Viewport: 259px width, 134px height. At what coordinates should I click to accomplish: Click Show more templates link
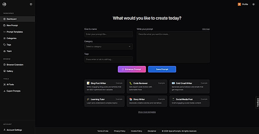tap(147, 112)
